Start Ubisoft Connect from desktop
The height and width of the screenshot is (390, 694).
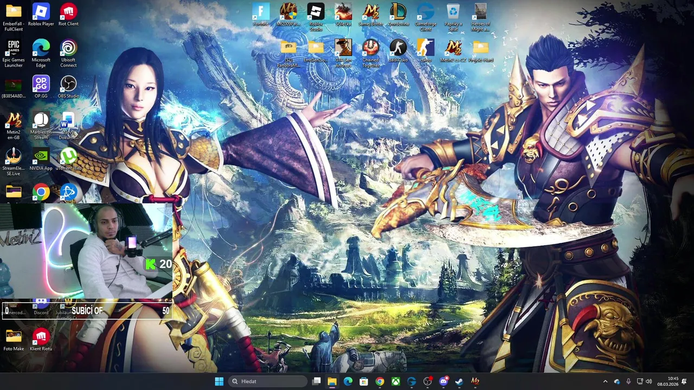tap(68, 53)
